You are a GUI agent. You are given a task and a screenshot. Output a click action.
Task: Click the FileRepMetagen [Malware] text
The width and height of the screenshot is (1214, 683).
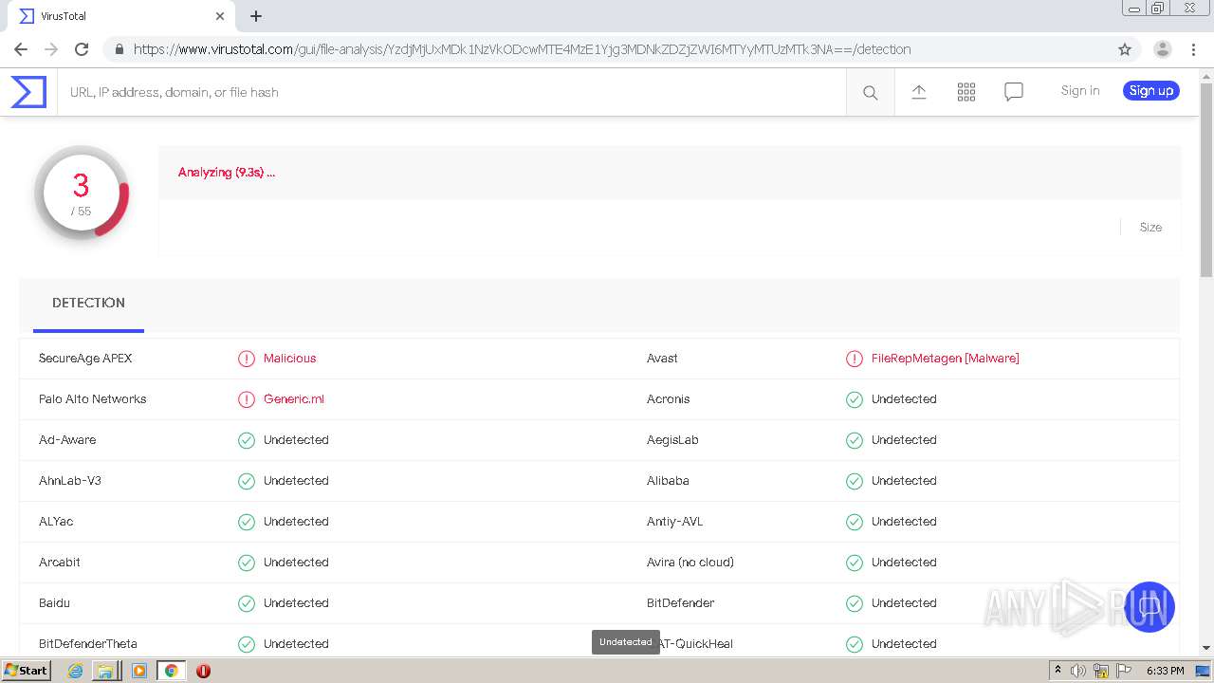click(946, 359)
